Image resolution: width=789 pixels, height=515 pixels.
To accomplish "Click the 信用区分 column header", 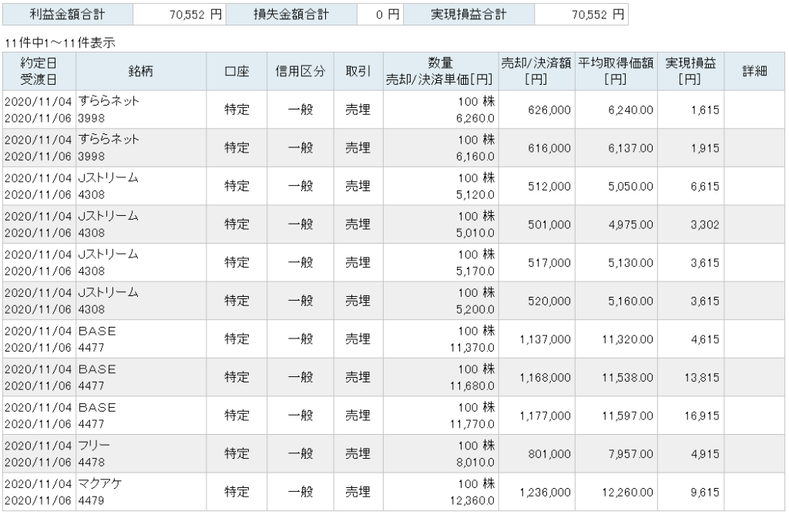I will 300,72.
